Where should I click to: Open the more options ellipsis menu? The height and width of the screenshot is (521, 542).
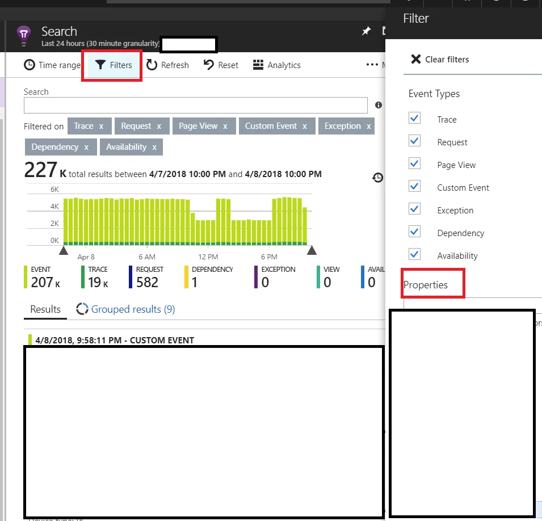click(x=372, y=65)
